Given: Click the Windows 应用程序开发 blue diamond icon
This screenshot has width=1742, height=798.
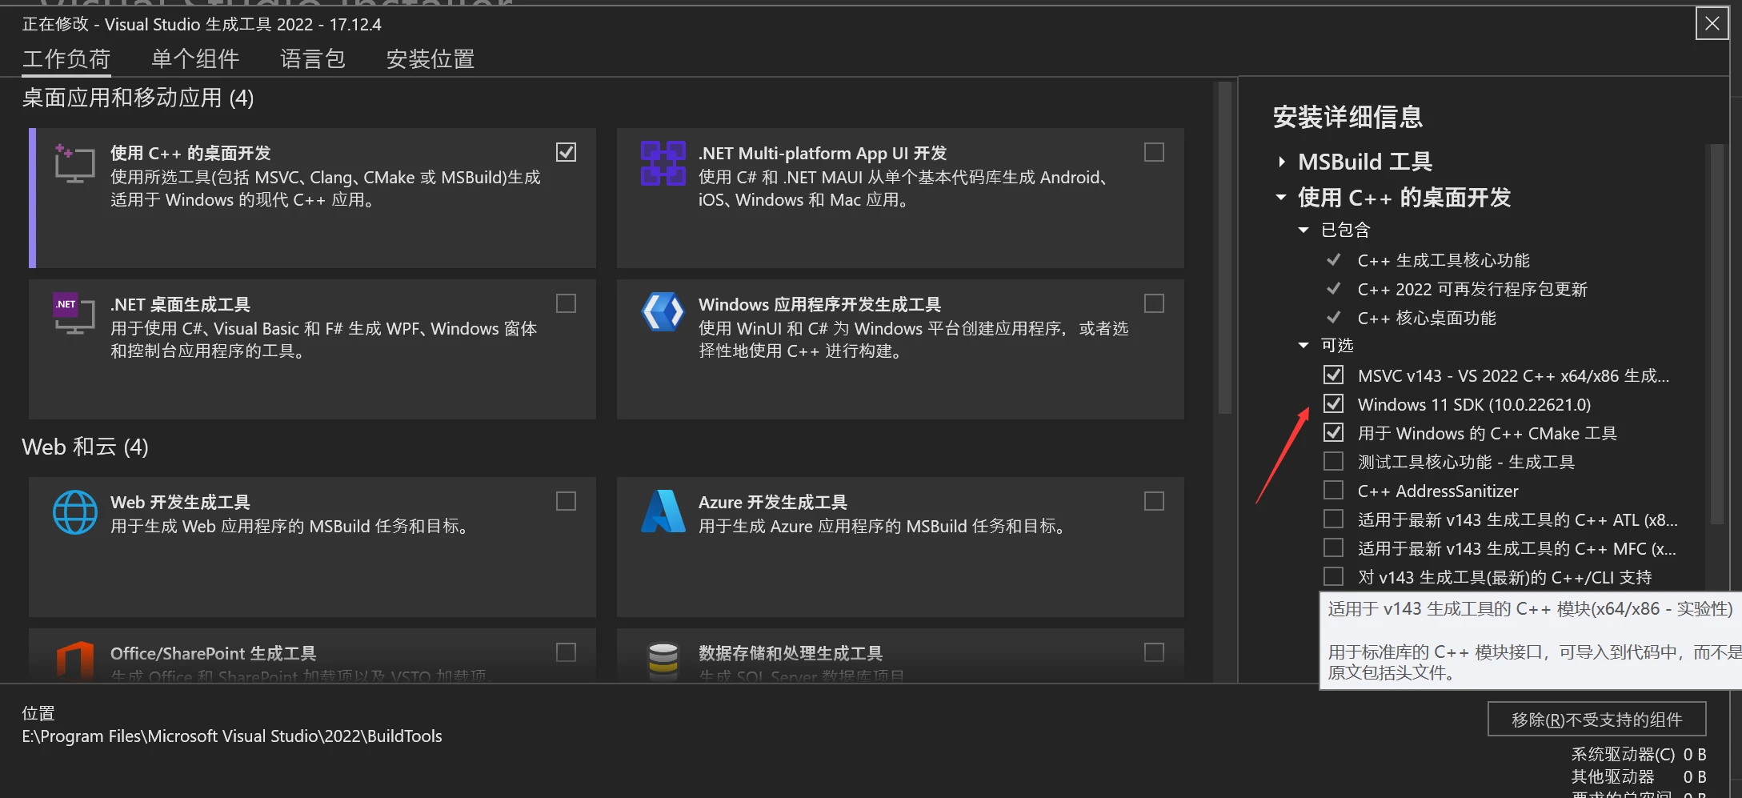Looking at the screenshot, I should tap(663, 312).
